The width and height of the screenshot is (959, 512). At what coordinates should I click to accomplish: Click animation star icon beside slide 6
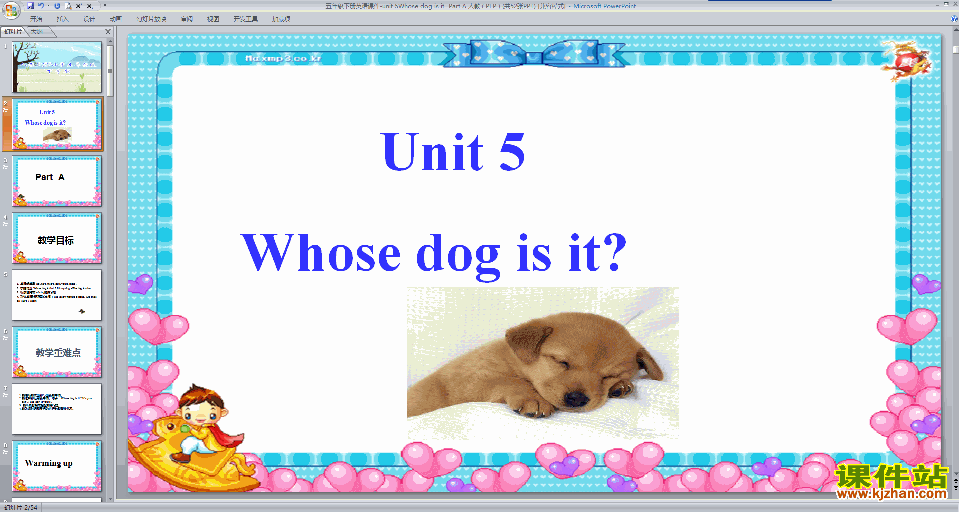point(6,338)
